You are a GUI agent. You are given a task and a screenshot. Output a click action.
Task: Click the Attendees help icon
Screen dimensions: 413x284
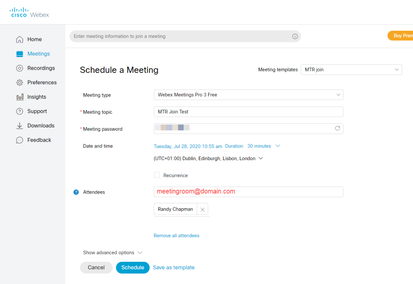76,192
